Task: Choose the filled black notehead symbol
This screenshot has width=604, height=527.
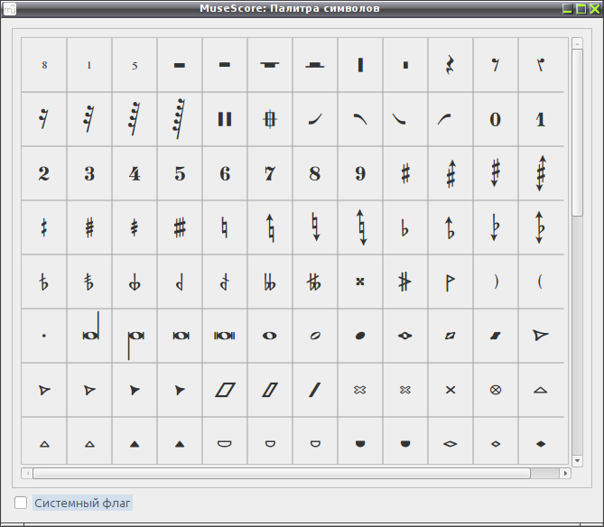Action: pyautogui.click(x=359, y=336)
